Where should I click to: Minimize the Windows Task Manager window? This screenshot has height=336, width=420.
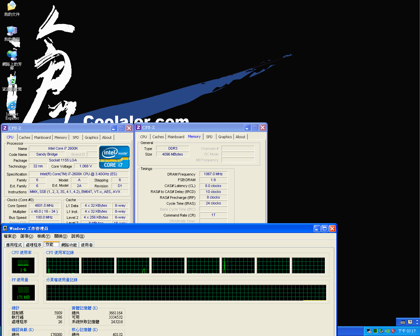coord(317,228)
